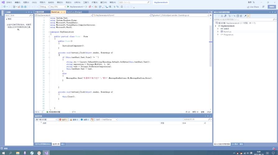Click the Sign in link at top right

[x=250, y=2]
